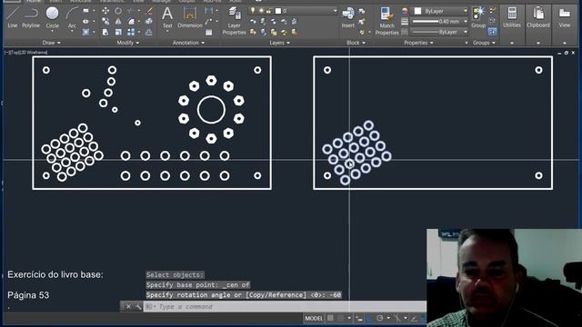The width and height of the screenshot is (582, 327).
Task: Click the Insert block icon
Action: coord(347,17)
